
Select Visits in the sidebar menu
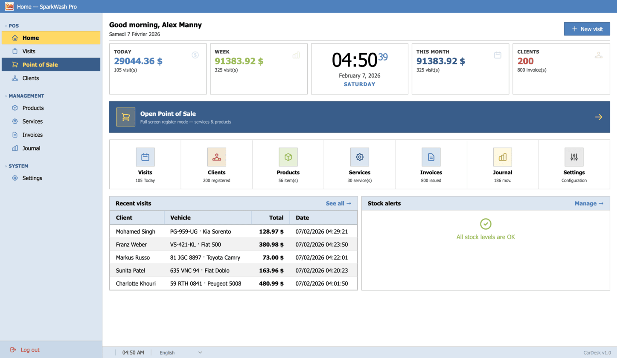click(x=28, y=51)
